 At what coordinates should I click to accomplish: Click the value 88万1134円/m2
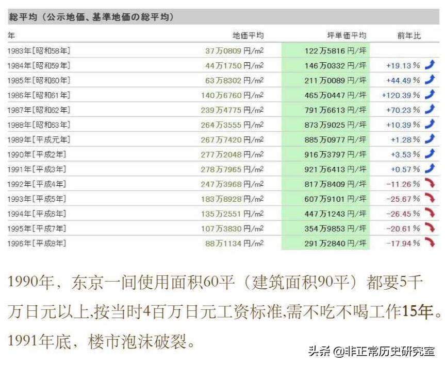(x=235, y=243)
